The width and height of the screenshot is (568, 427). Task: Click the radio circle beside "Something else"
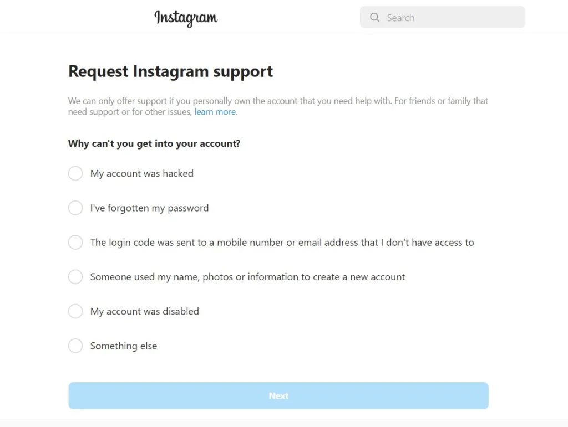[x=75, y=346]
